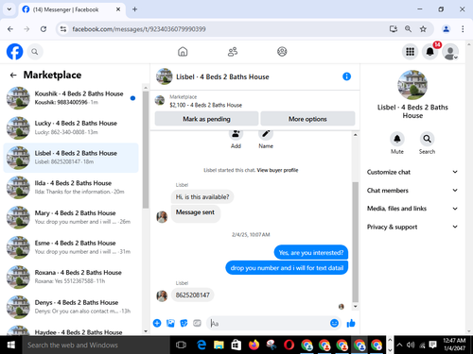
Task: Expand the Chat members section
Action: [412, 190]
